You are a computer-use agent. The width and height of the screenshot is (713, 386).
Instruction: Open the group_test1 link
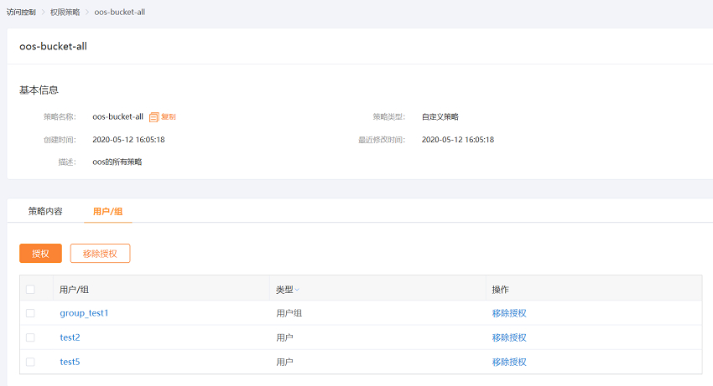coord(84,313)
